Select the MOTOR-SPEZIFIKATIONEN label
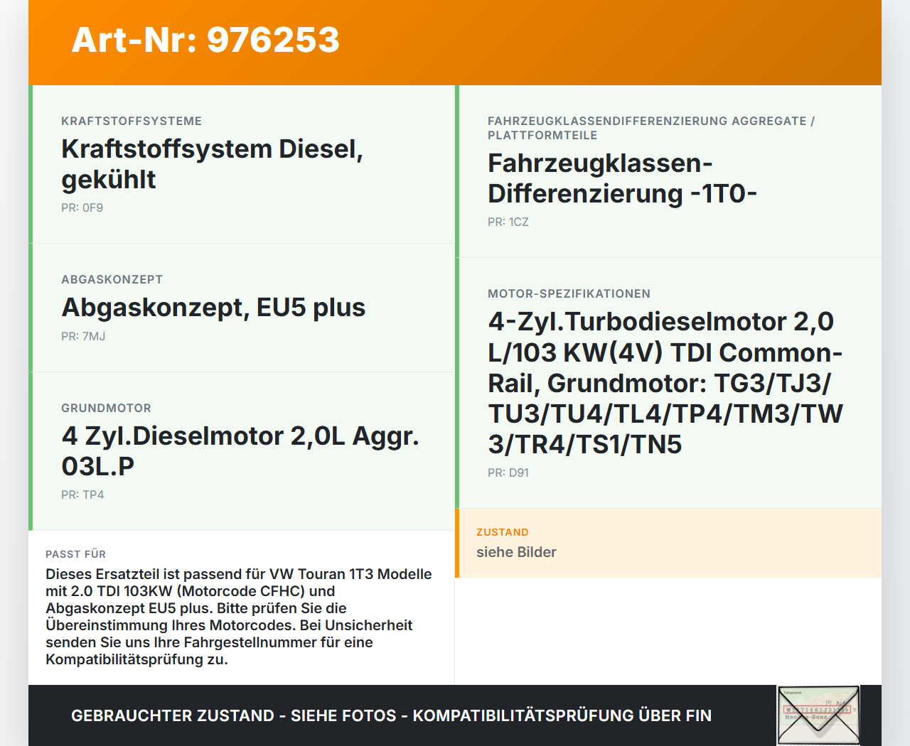The height and width of the screenshot is (746, 910). [x=569, y=293]
